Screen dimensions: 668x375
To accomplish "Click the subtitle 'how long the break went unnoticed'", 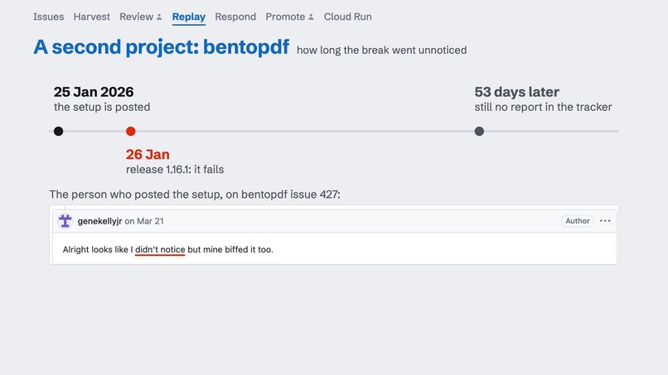I will (382, 50).
